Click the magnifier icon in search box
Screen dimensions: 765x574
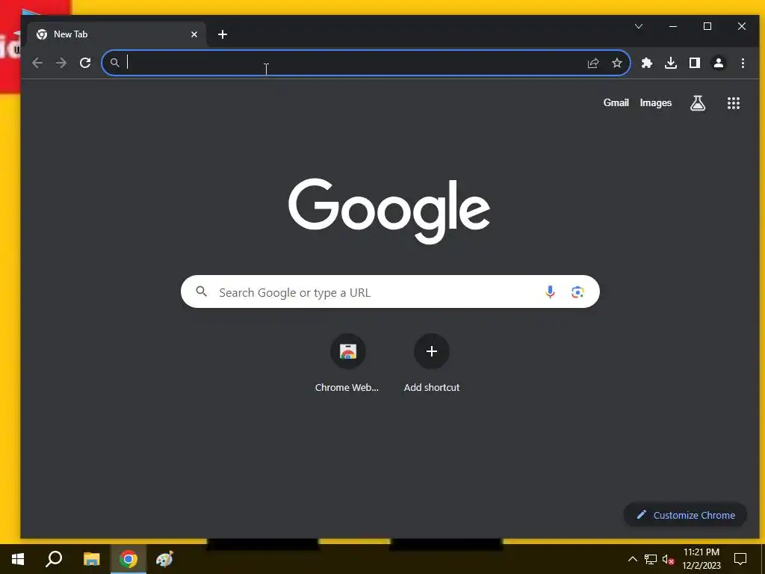201,292
